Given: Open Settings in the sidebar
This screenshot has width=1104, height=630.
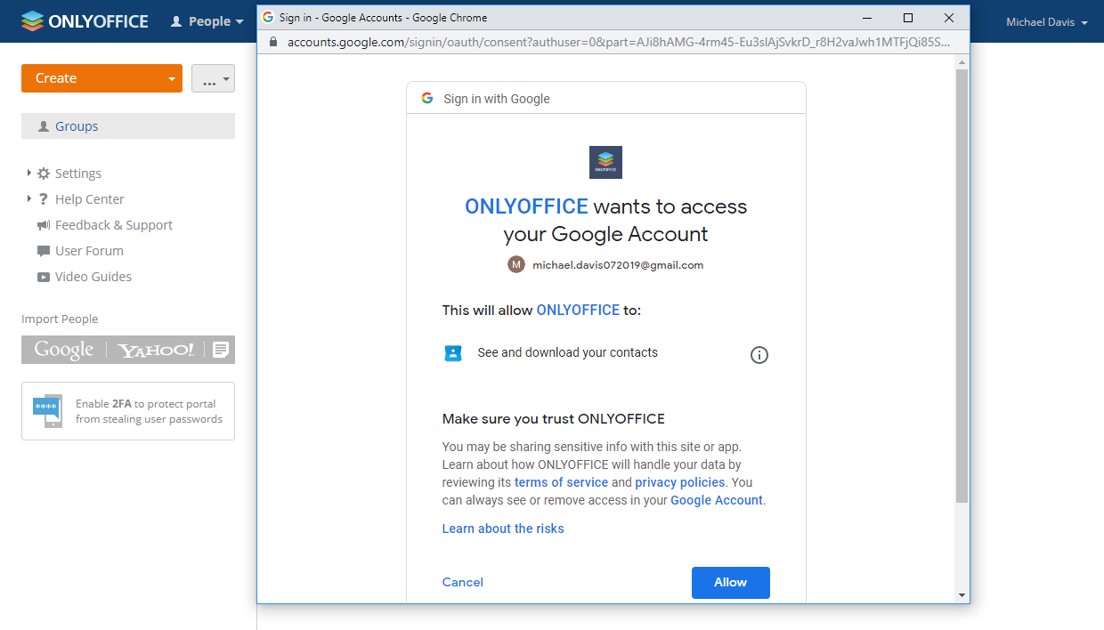Looking at the screenshot, I should tap(78, 174).
